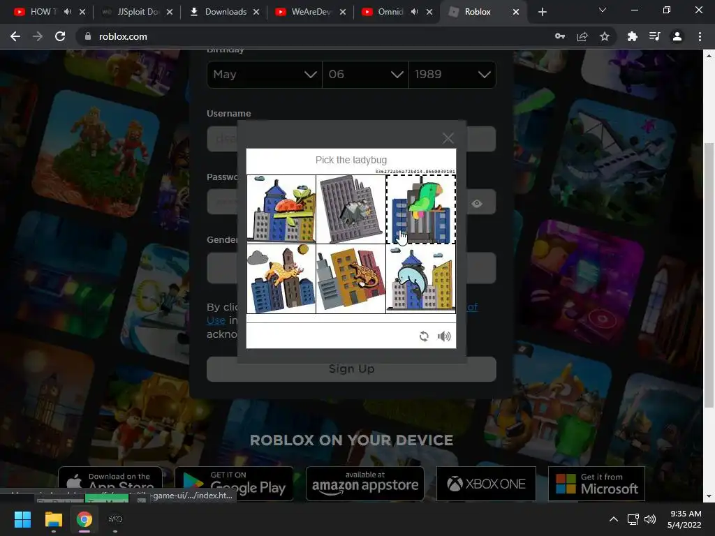Open Download on the App Store badge
This screenshot has height=536, width=715.
tap(110, 484)
